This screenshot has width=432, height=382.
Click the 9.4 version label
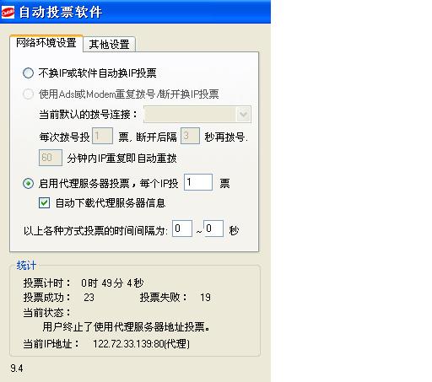[x=17, y=369]
